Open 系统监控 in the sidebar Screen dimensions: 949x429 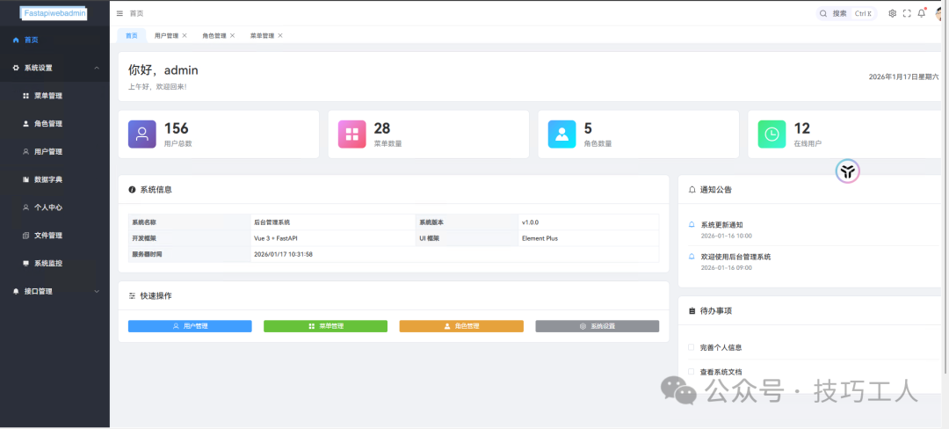pyautogui.click(x=54, y=263)
